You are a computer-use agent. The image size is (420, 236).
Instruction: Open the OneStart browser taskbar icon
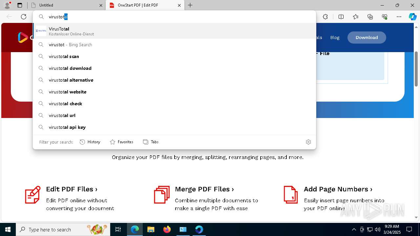[x=199, y=229]
